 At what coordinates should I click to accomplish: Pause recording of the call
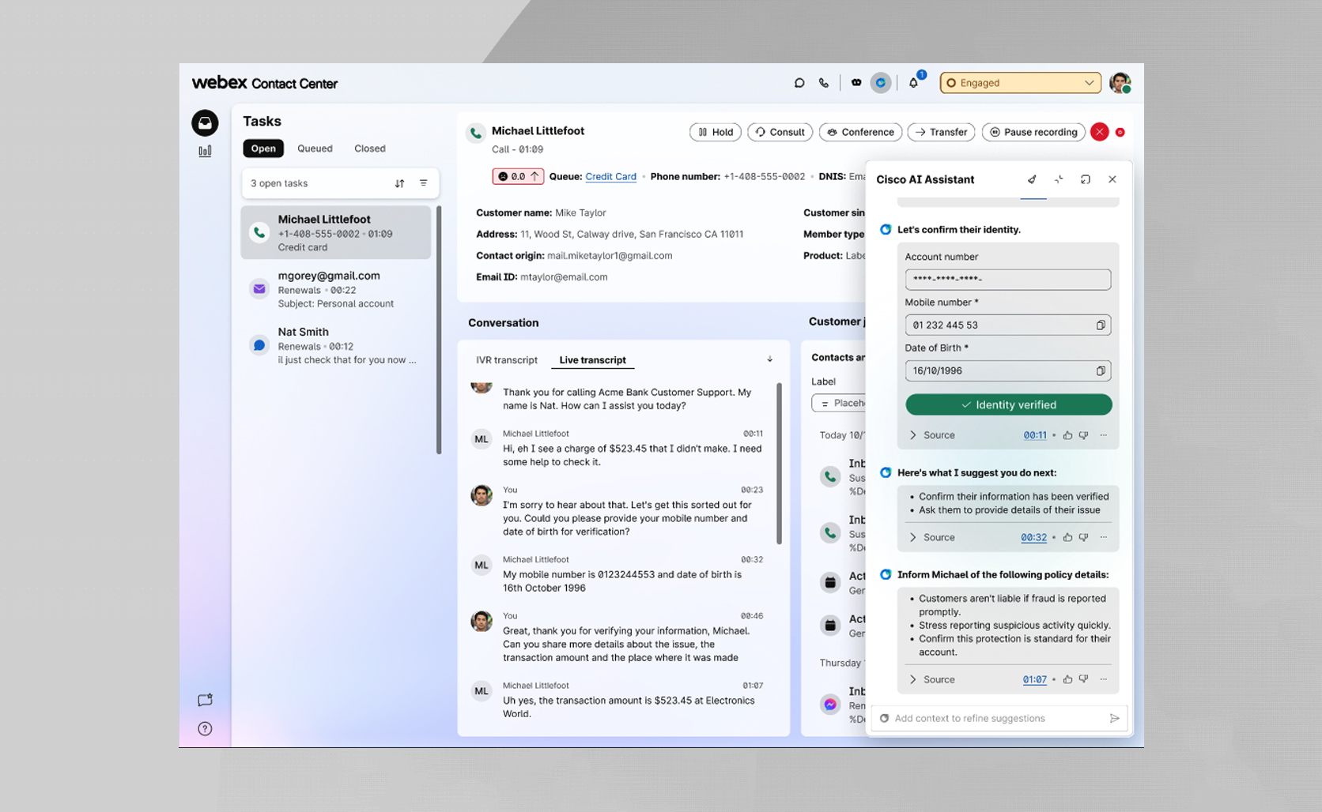click(1033, 132)
